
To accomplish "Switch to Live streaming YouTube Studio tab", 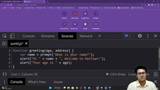I will [x=12, y=2].
